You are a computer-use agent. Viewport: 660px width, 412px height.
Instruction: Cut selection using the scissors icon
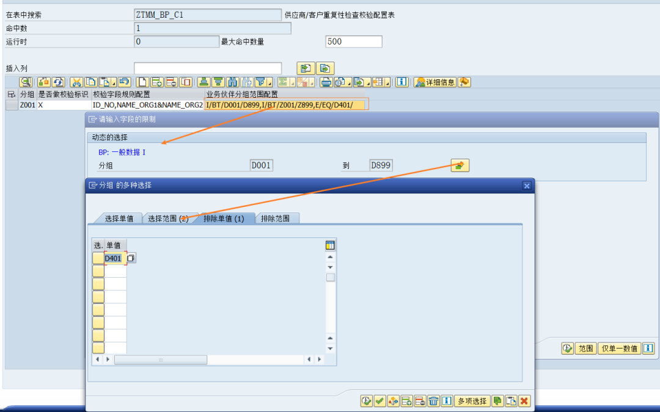pos(76,82)
